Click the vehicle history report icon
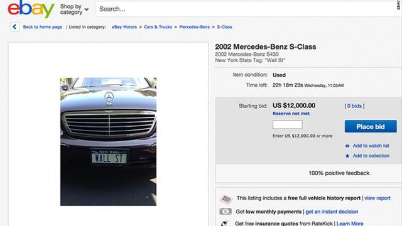Image resolution: width=402 pixels, height=226 pixels. pos(226,199)
